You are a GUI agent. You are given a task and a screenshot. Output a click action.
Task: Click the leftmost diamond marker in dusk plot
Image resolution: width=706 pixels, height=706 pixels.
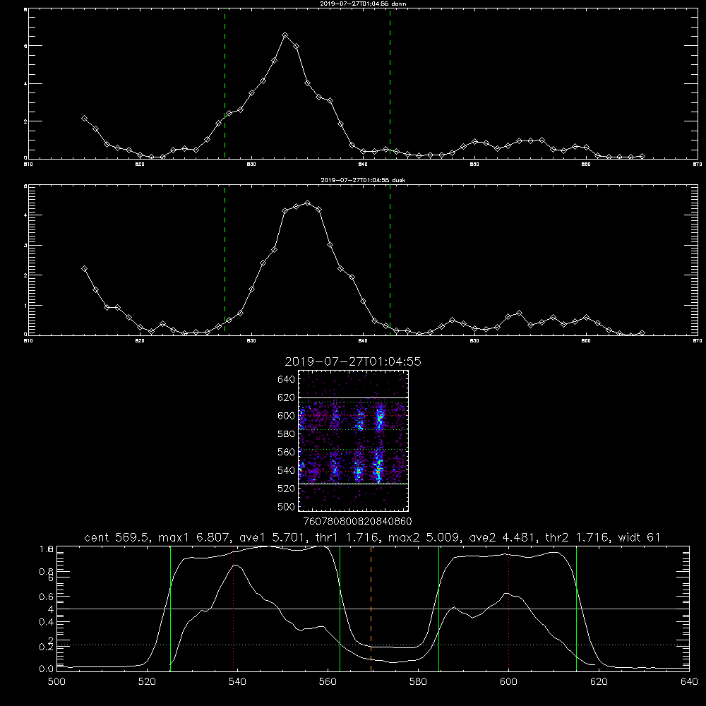point(84,269)
